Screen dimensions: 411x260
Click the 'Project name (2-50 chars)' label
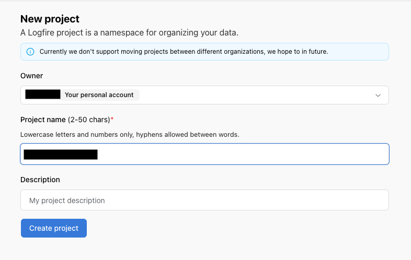coord(67,120)
